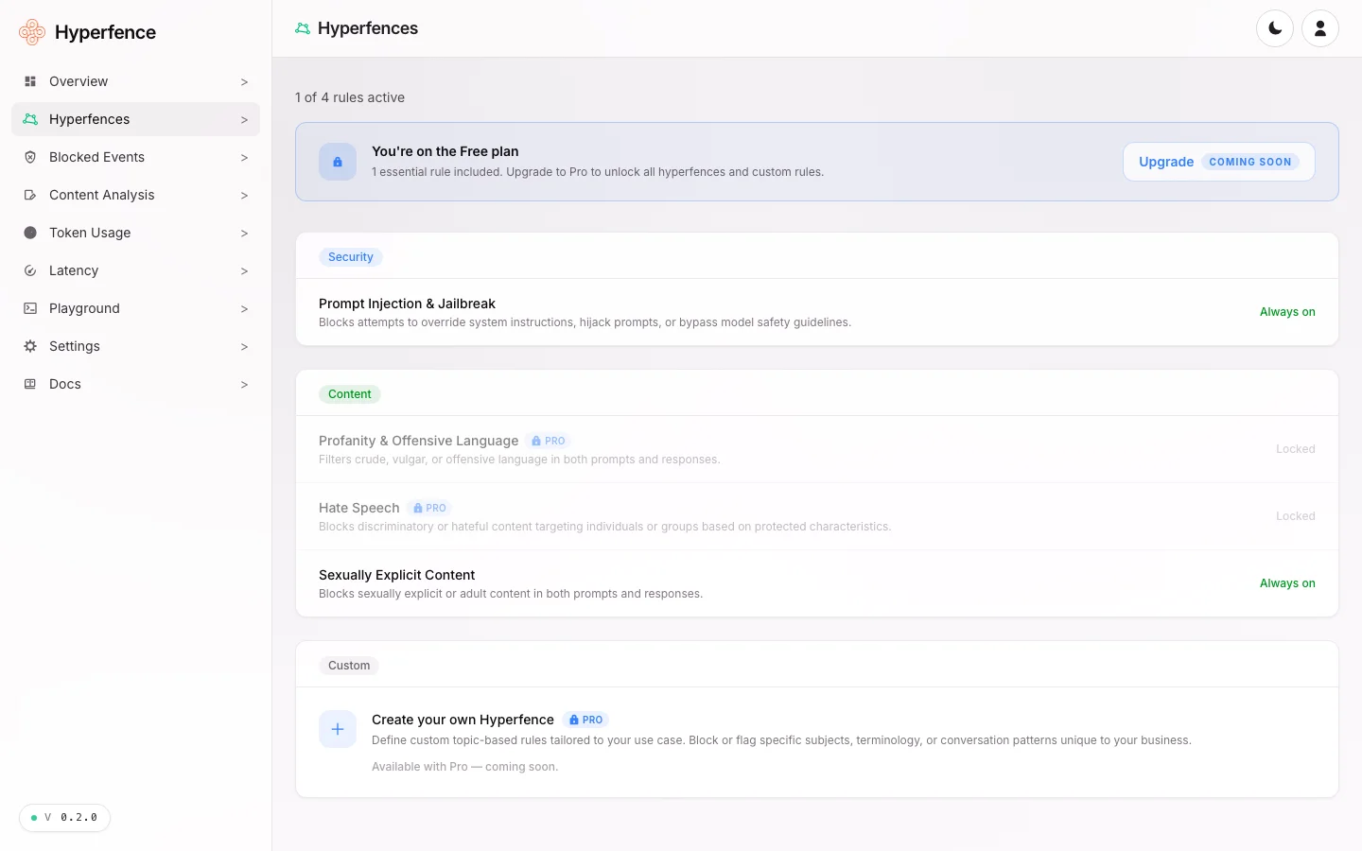The width and height of the screenshot is (1362, 851).
Task: Click the Token Usage circle icon
Action: pyautogui.click(x=30, y=233)
